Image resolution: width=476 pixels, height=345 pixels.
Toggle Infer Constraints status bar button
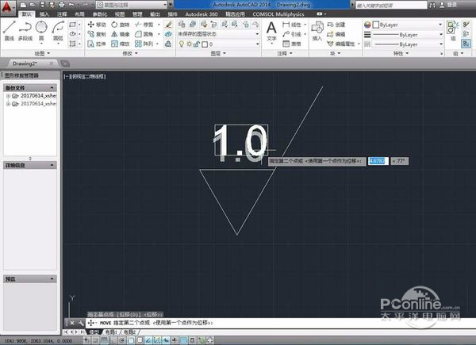pyautogui.click(x=86, y=340)
